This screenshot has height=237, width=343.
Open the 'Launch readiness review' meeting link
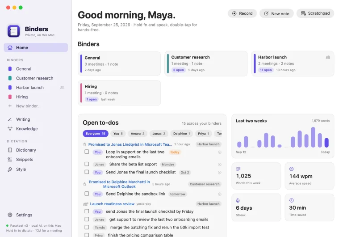(x=112, y=204)
